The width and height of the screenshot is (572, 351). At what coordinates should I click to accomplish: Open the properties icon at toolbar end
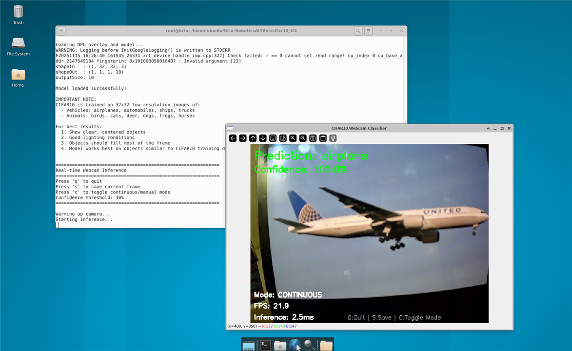pyautogui.click(x=333, y=138)
